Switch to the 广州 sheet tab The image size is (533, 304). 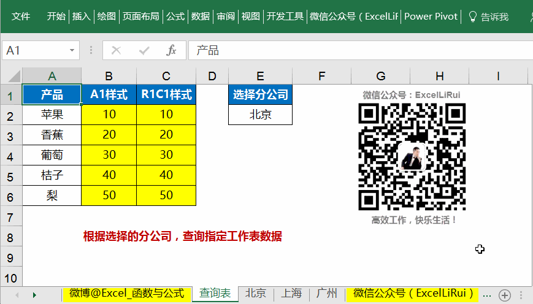point(327,294)
